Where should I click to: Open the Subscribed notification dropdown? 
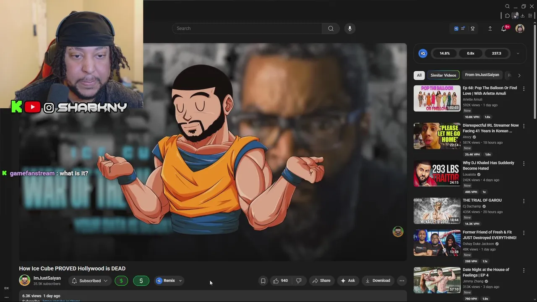tap(90, 281)
